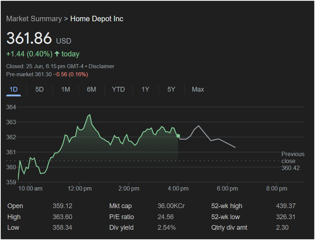Go to the Market Summary breadcrumb link

point(34,19)
